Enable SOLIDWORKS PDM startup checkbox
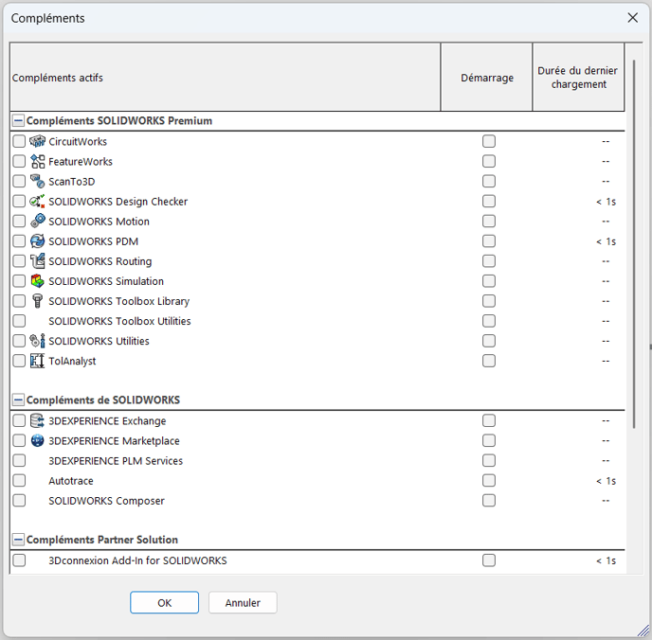This screenshot has height=640, width=652. tap(489, 240)
